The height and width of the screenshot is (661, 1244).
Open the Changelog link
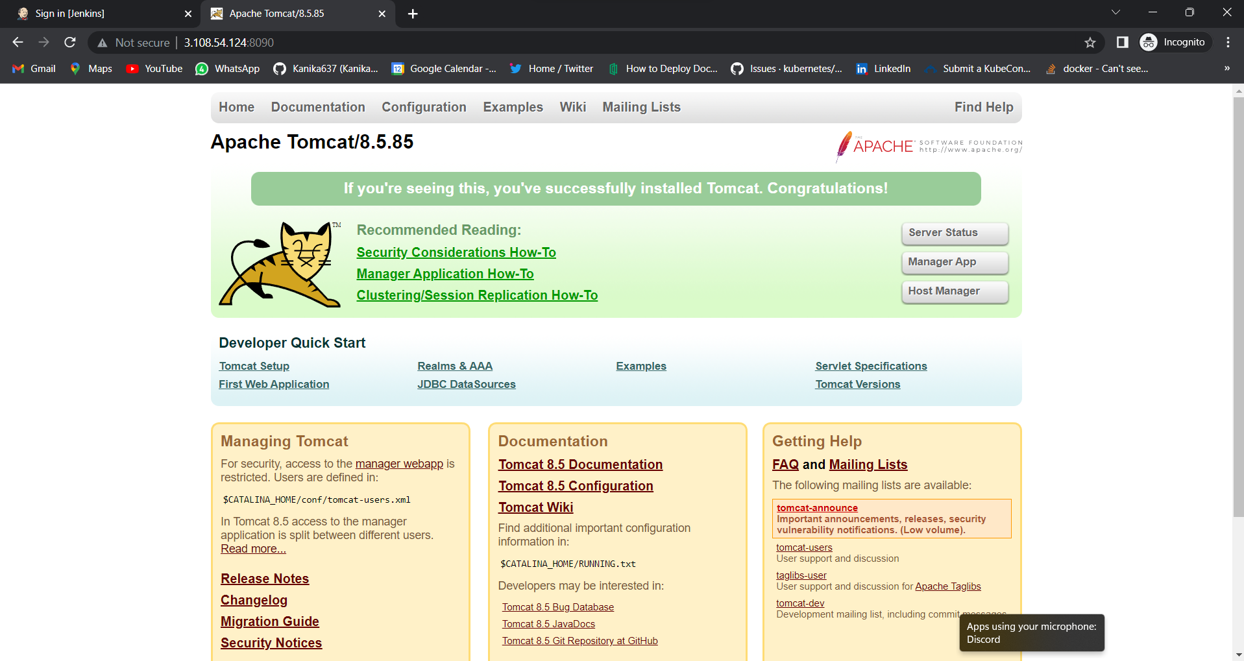pyautogui.click(x=254, y=600)
